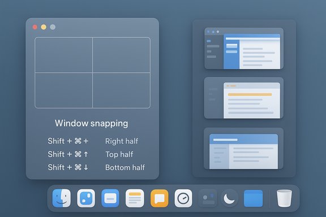Image resolution: width=326 pixels, height=217 pixels.
Task: Click the 'Shift + ⌘ +' shortcut text
Action: 68,141
